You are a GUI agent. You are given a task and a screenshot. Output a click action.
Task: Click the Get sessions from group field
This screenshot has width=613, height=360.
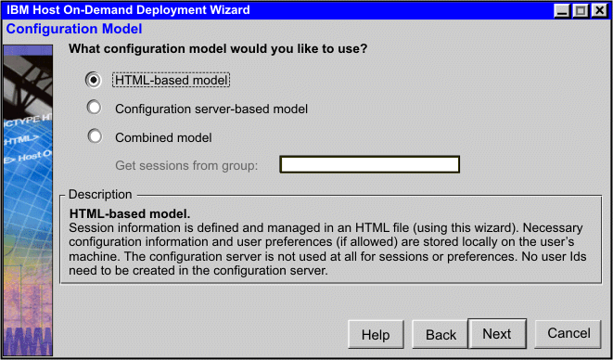tap(369, 164)
